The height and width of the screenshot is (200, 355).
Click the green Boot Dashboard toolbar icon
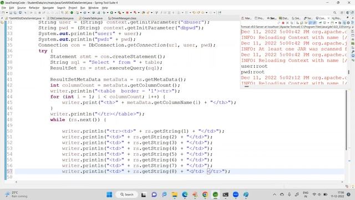pyautogui.click(x=72, y=13)
